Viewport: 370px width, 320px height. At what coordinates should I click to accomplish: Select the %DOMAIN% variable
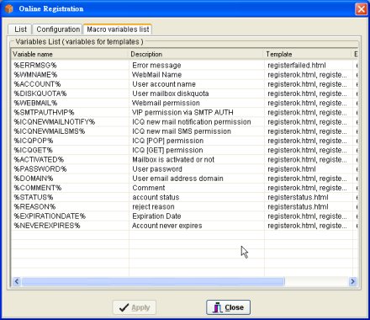tap(34, 179)
